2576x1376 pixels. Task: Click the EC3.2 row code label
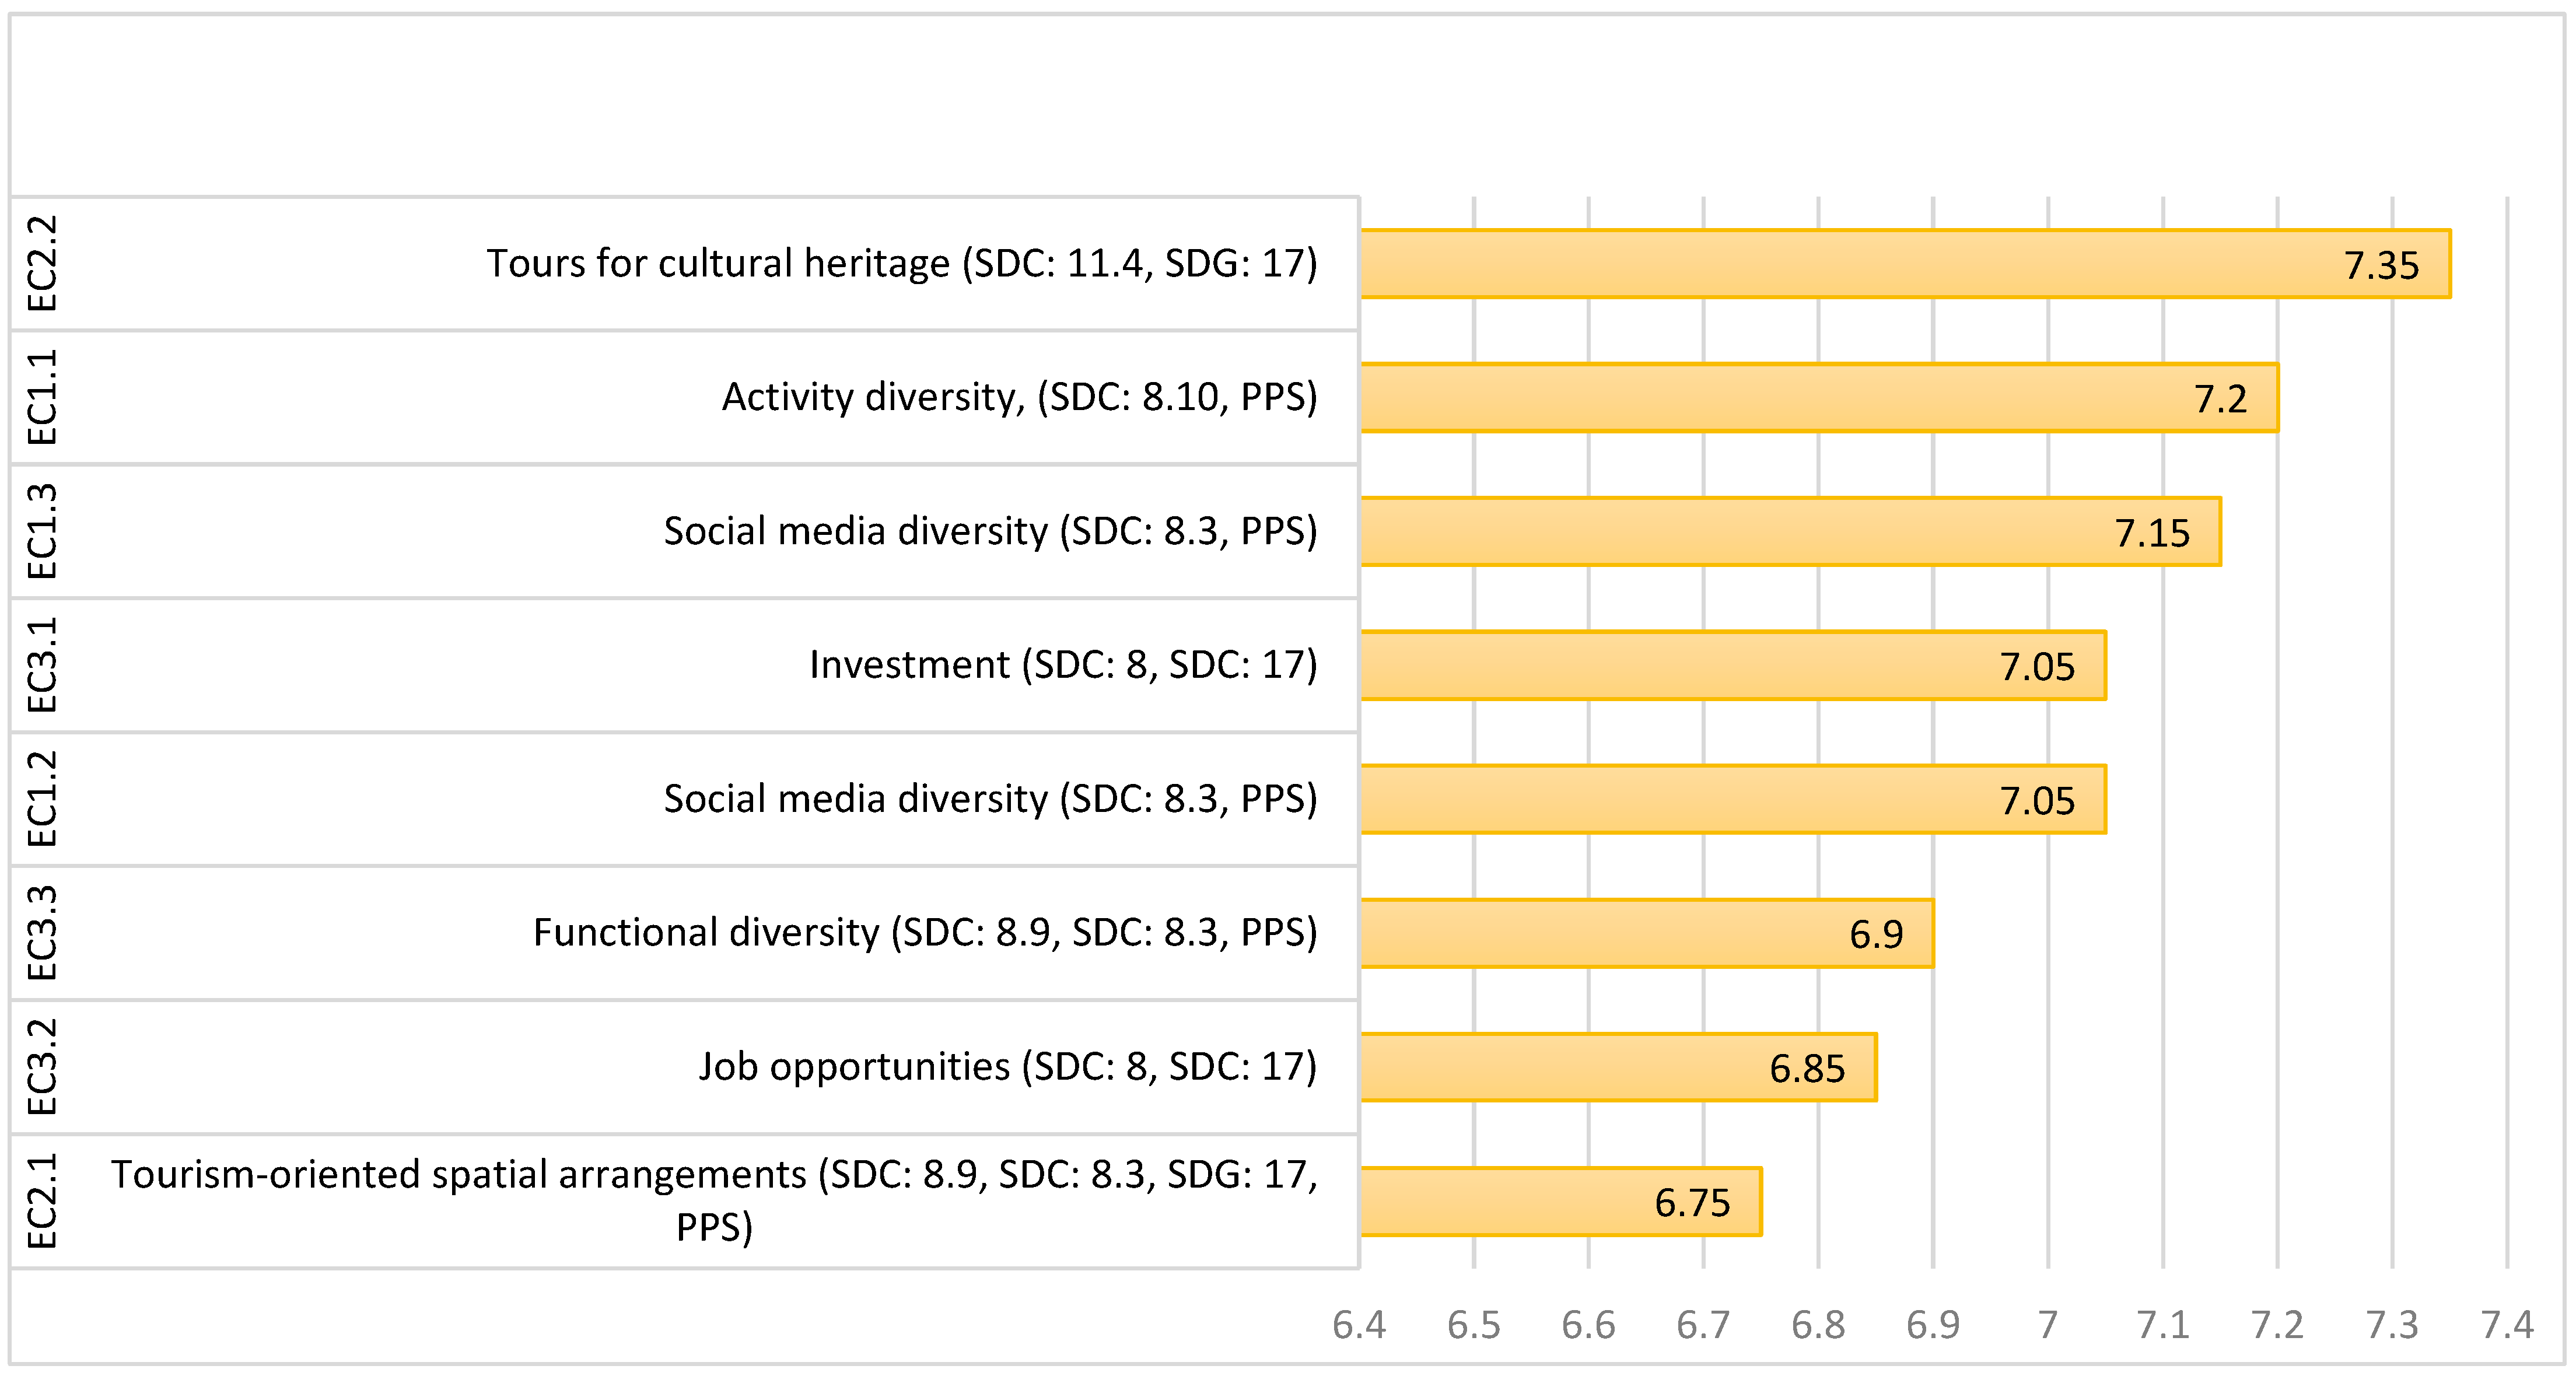[42, 1067]
